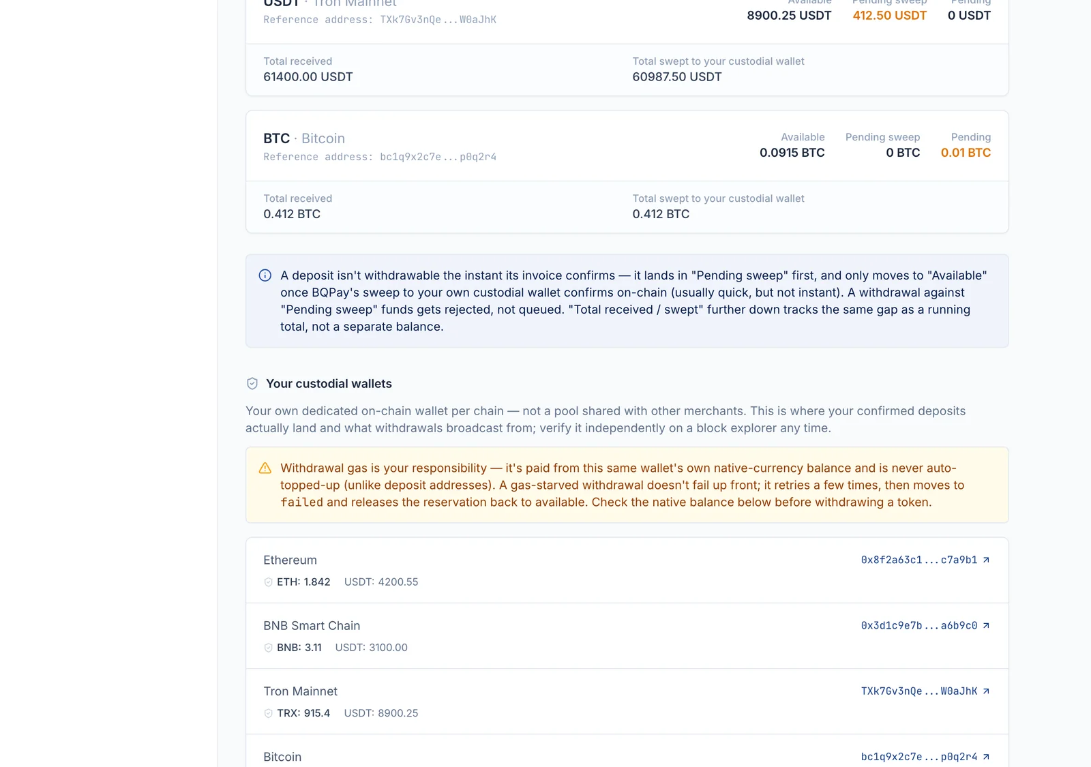Click the 0.412 BTC total received value
Screen dimensions: 1091x767
292,214
